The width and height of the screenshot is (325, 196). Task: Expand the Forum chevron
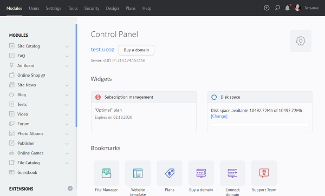pos(67,124)
